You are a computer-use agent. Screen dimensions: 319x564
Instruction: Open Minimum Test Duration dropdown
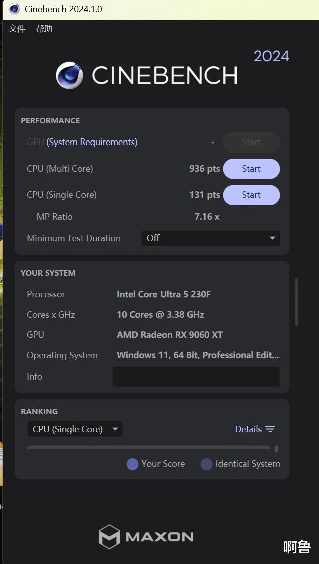coord(211,238)
